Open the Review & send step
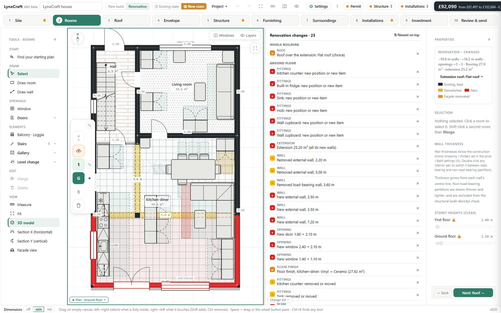Image resolution: width=501 pixels, height=313 pixels. tap(474, 20)
